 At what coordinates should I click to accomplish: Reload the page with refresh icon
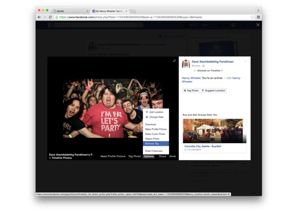(50, 17)
